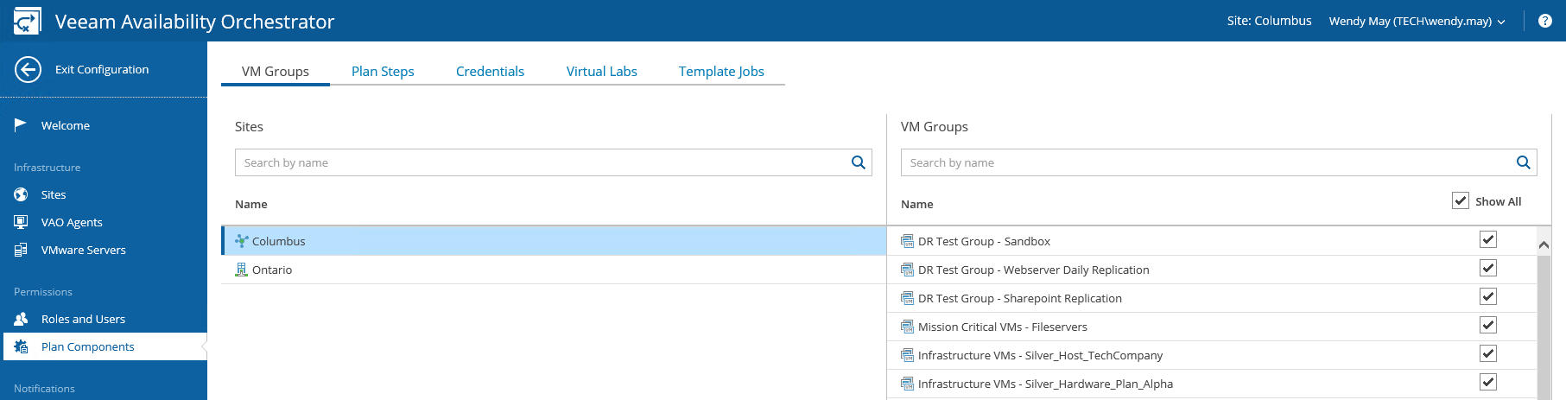Select the Ontario site row
This screenshot has width=1566, height=400.
click(x=554, y=270)
